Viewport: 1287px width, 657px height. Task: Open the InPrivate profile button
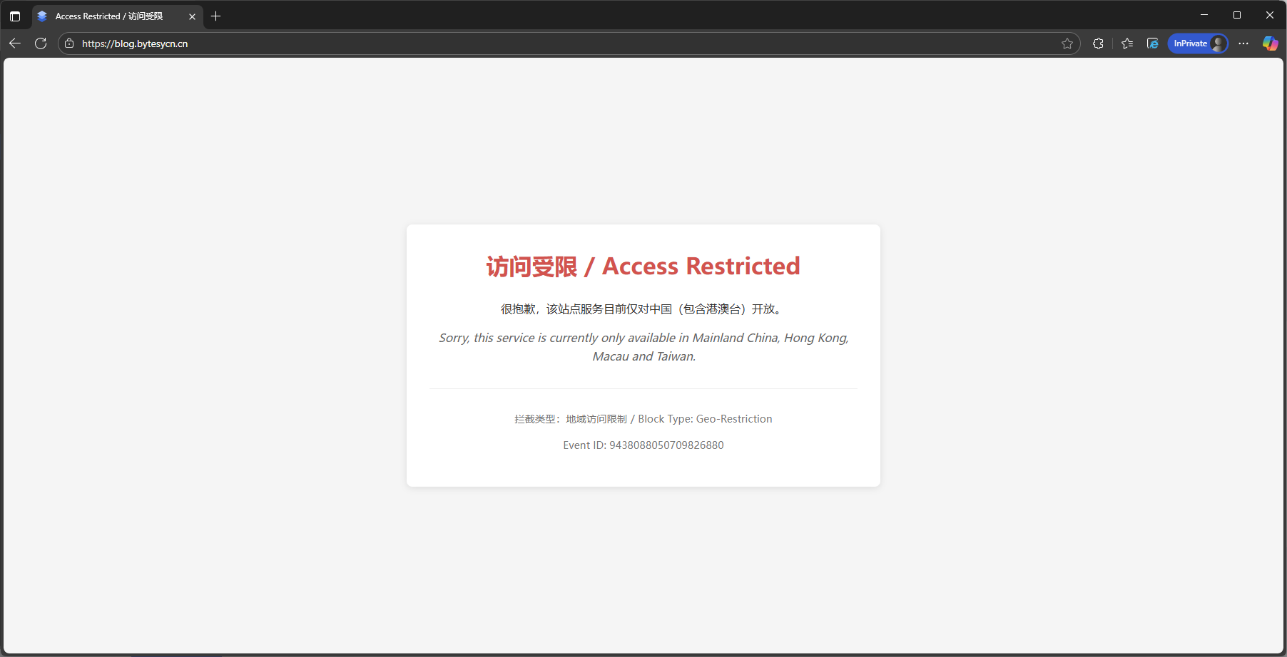tap(1198, 43)
